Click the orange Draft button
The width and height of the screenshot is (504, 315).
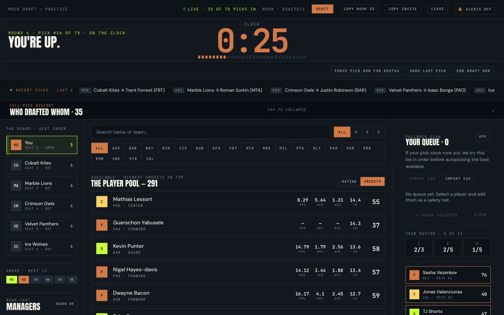point(322,9)
